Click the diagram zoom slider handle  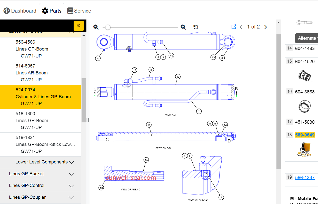[x=108, y=27]
